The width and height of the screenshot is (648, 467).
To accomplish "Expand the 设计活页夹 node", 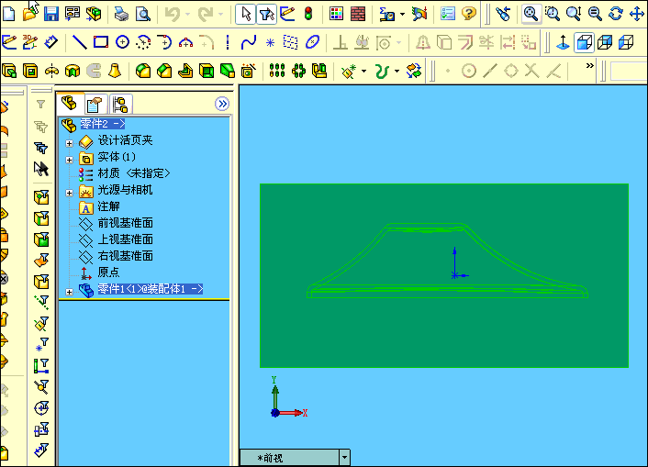I will point(69,143).
